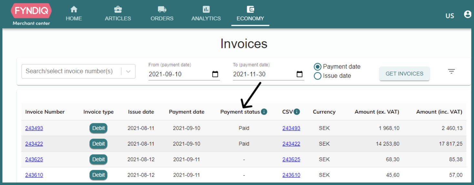Open the filter list icon
Image resolution: width=474 pixels, height=185 pixels.
pos(451,71)
